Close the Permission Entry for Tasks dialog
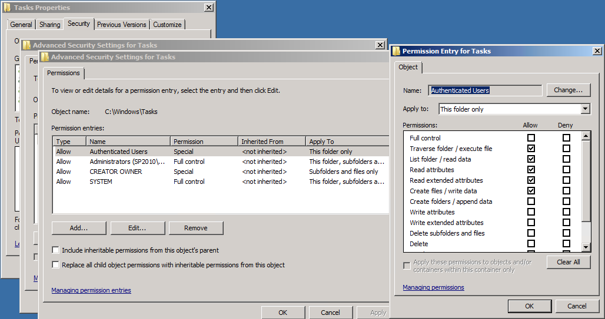The height and width of the screenshot is (319, 605). pyautogui.click(x=597, y=51)
